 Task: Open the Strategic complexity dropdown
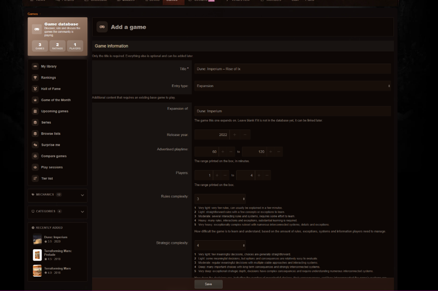tap(220, 245)
